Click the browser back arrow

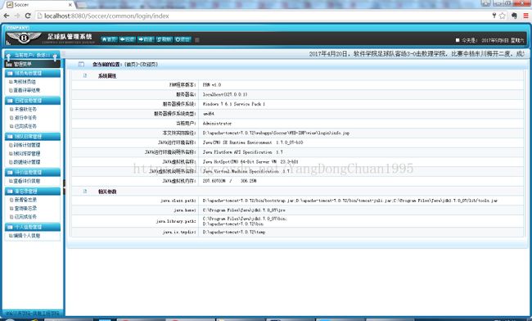pos(7,16)
